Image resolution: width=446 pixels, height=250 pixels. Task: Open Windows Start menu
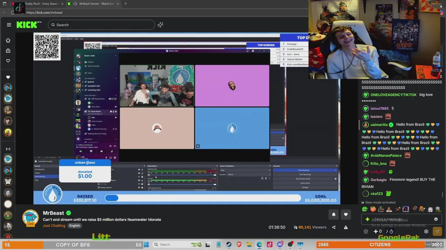click(146, 244)
